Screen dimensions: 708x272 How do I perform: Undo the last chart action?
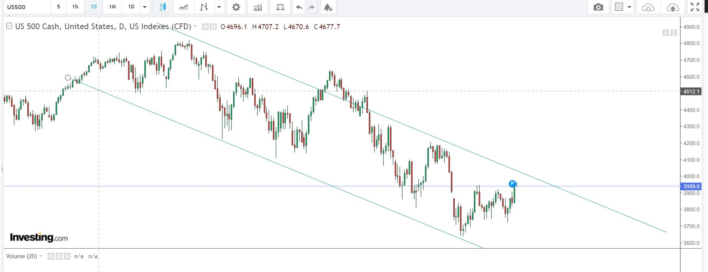(x=299, y=7)
